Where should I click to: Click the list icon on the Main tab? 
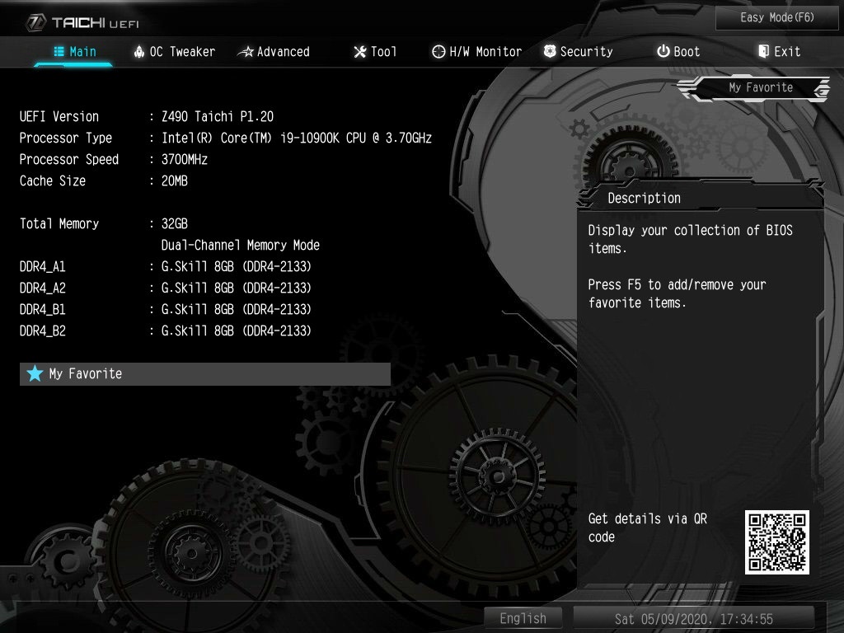(59, 52)
